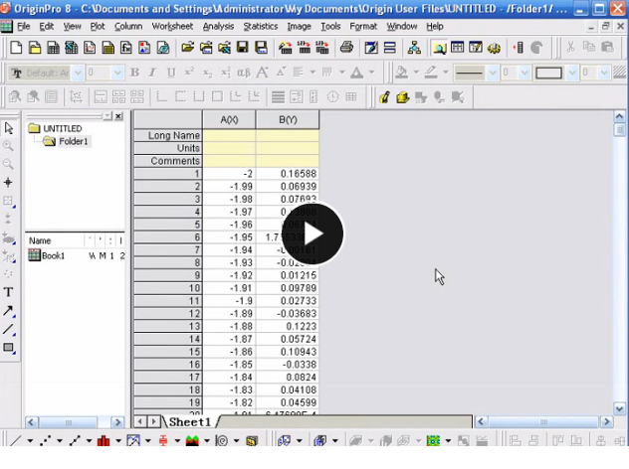The image size is (629, 469).
Task: Click the Import Single ASCII icon
Action: point(305,48)
